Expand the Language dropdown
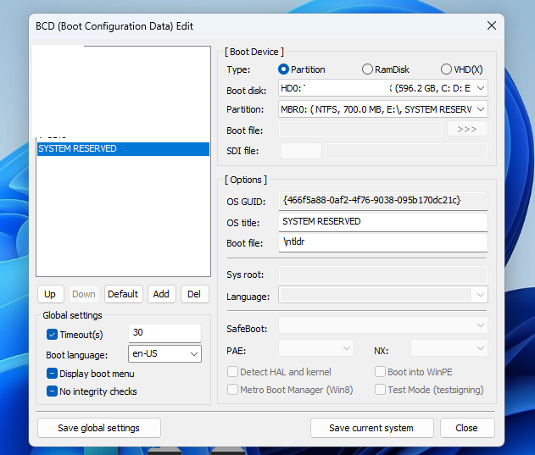The width and height of the screenshot is (535, 455). point(383,295)
